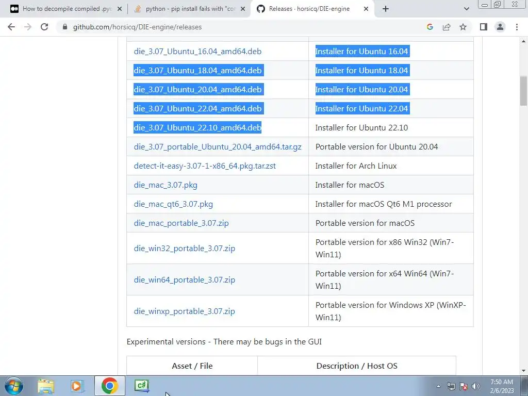This screenshot has width=528, height=396.
Task: Download die_3.07_Ubuntu_22.10_amd64.deb
Action: point(197,128)
